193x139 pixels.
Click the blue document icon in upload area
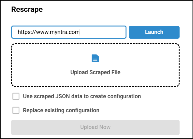(95, 58)
